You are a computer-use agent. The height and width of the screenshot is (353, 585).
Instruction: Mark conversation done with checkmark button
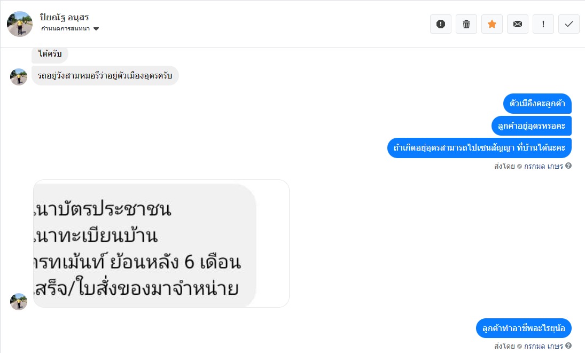569,24
